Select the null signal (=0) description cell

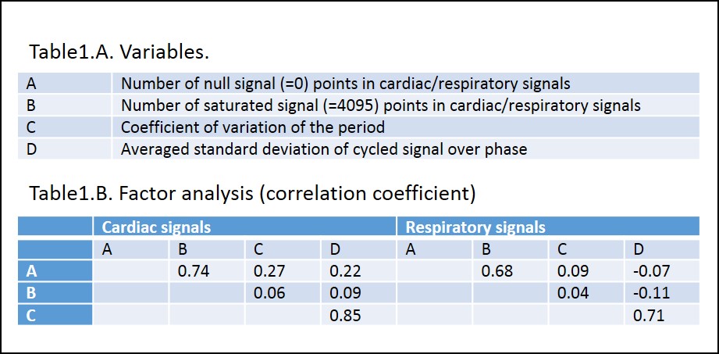pos(346,84)
